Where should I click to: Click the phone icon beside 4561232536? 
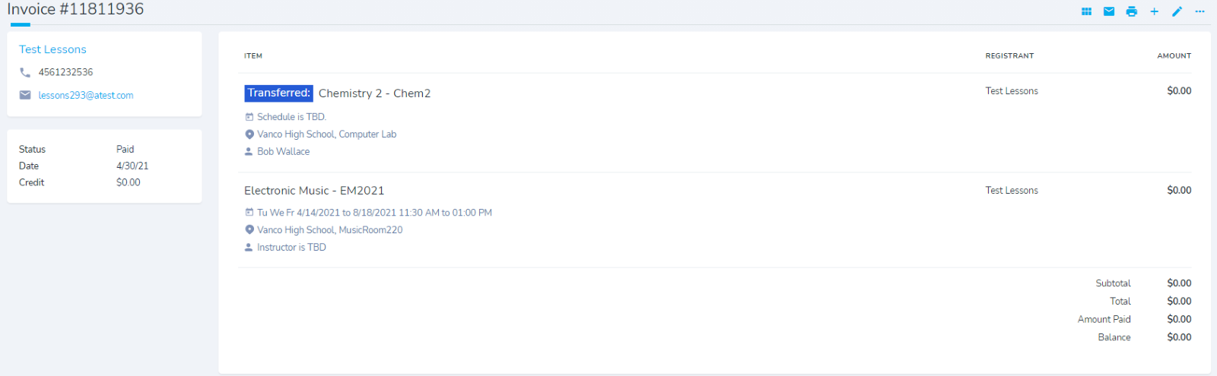[25, 72]
